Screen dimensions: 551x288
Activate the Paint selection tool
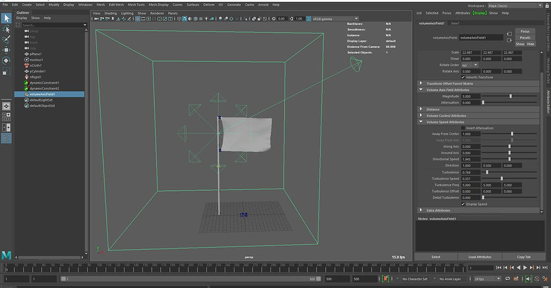click(6, 40)
